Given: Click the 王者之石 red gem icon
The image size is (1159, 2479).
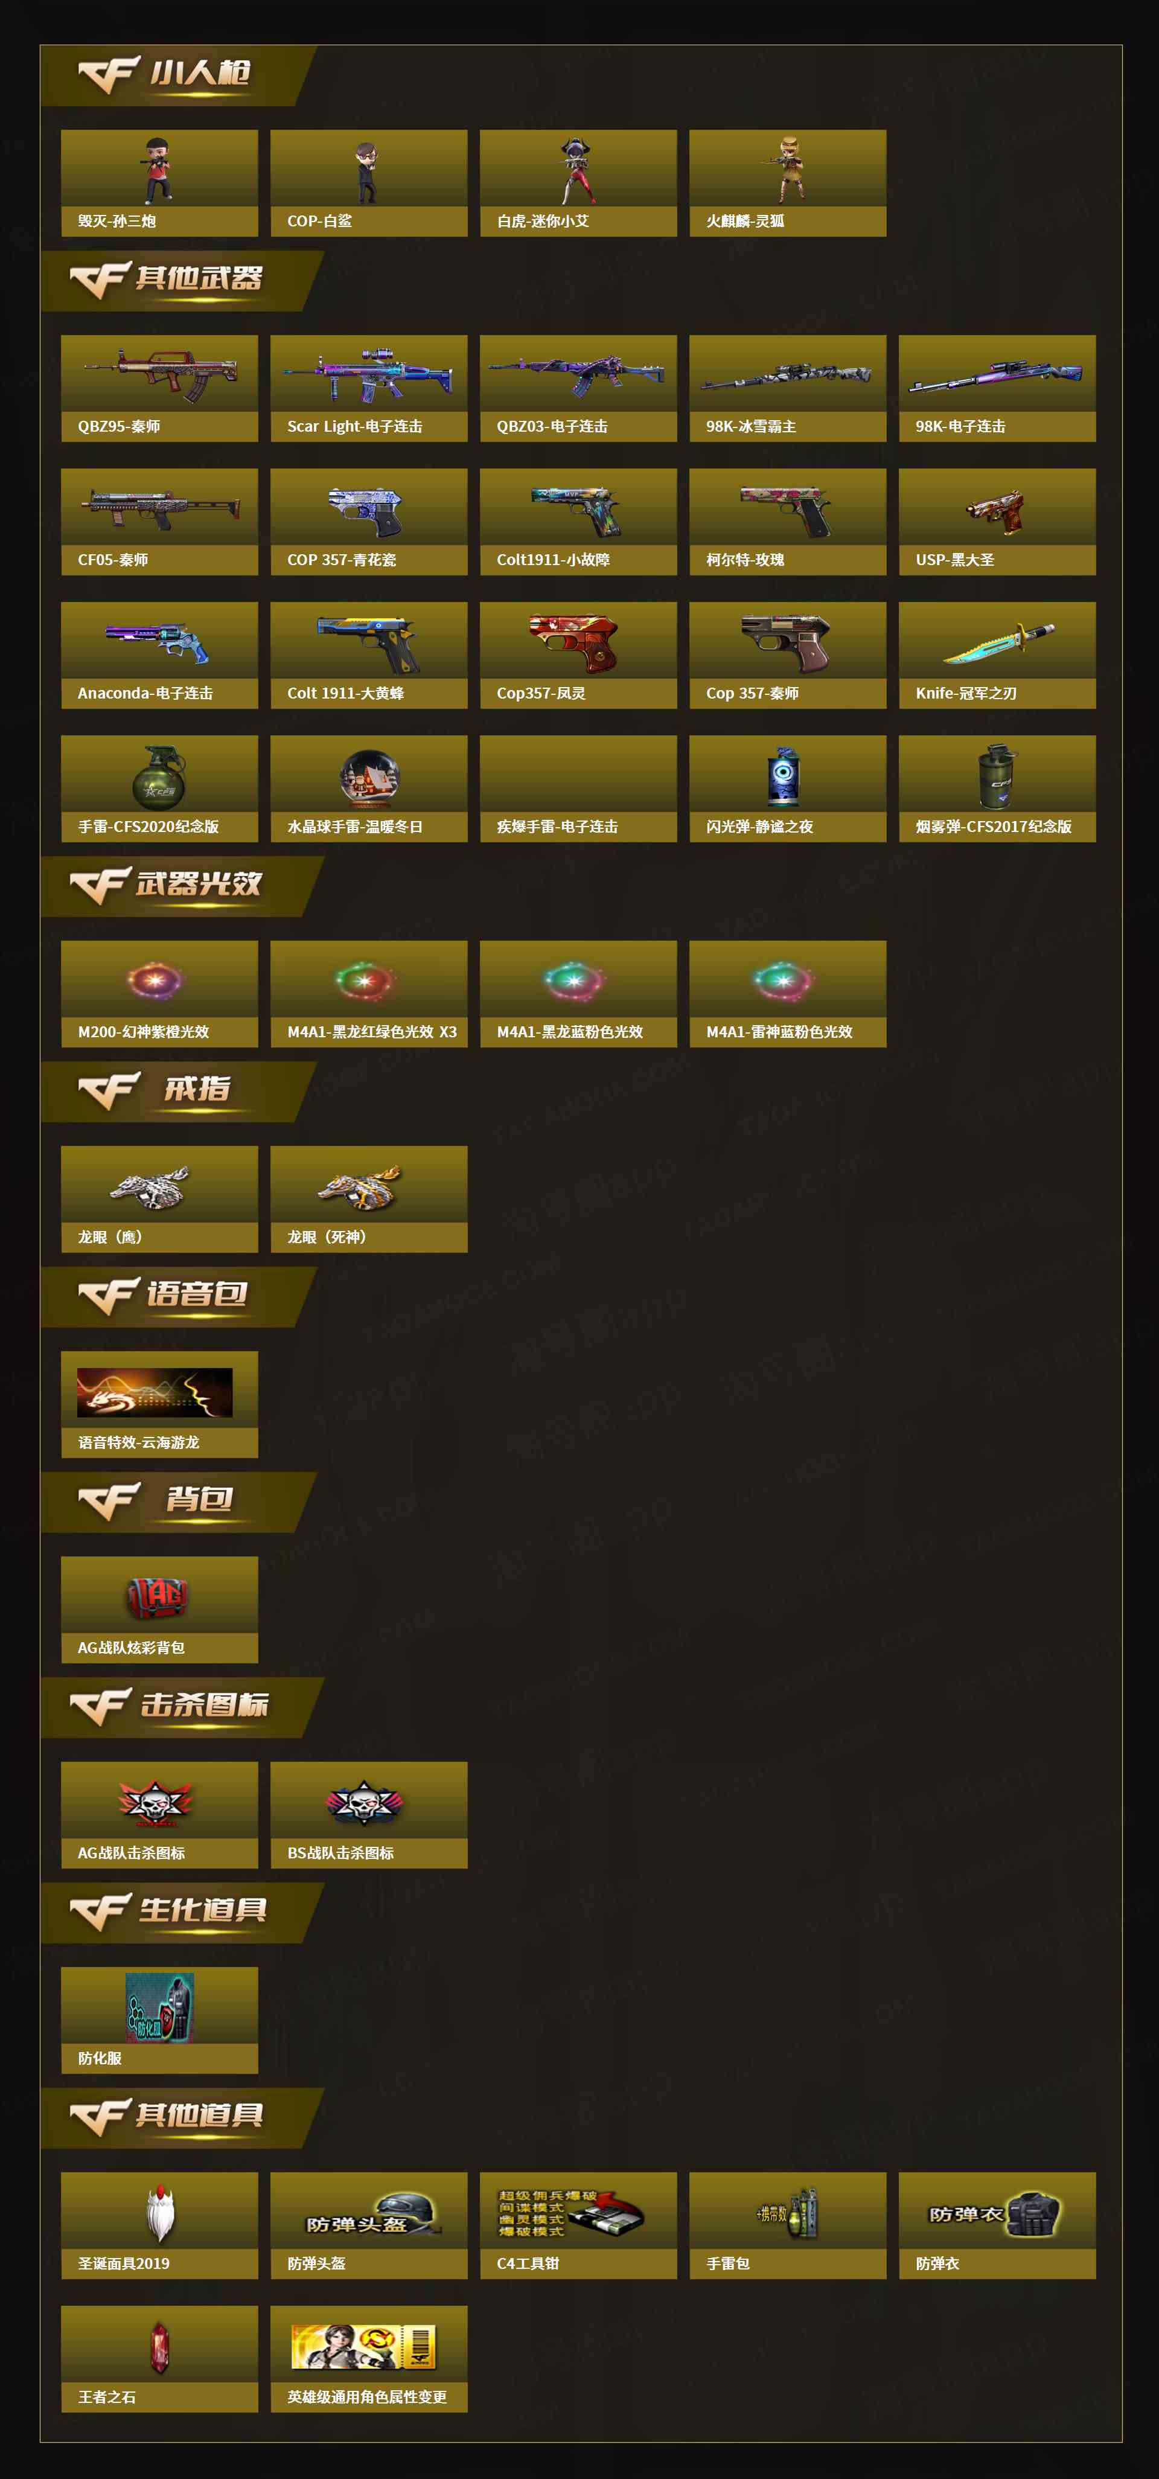Looking at the screenshot, I should coord(159,2347).
